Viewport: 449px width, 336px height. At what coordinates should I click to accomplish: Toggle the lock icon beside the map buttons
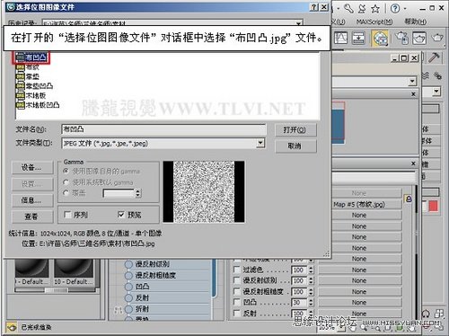(x=409, y=199)
